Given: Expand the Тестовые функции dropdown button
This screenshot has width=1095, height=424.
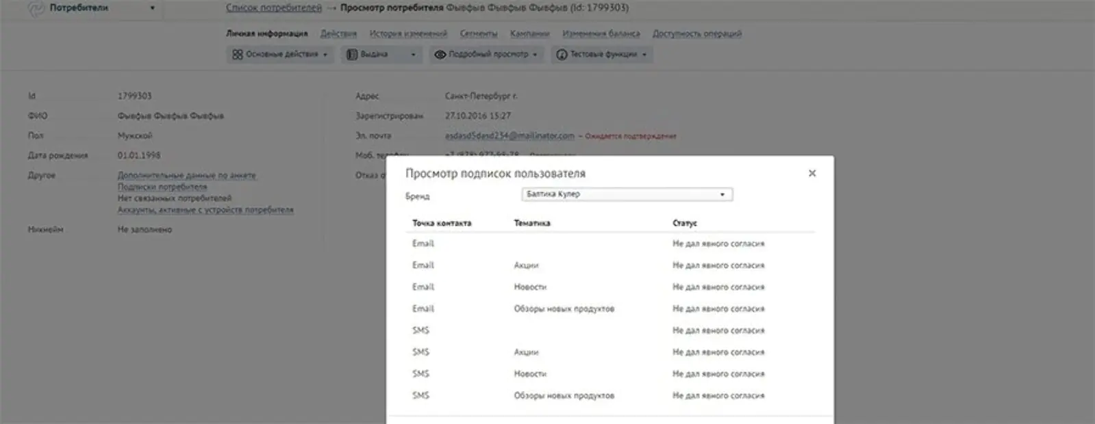Looking at the screenshot, I should click(601, 54).
